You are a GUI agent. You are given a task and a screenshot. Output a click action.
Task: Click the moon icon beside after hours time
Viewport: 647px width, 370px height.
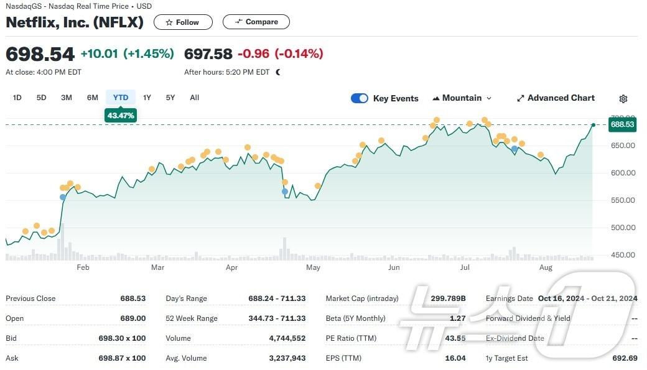[278, 72]
